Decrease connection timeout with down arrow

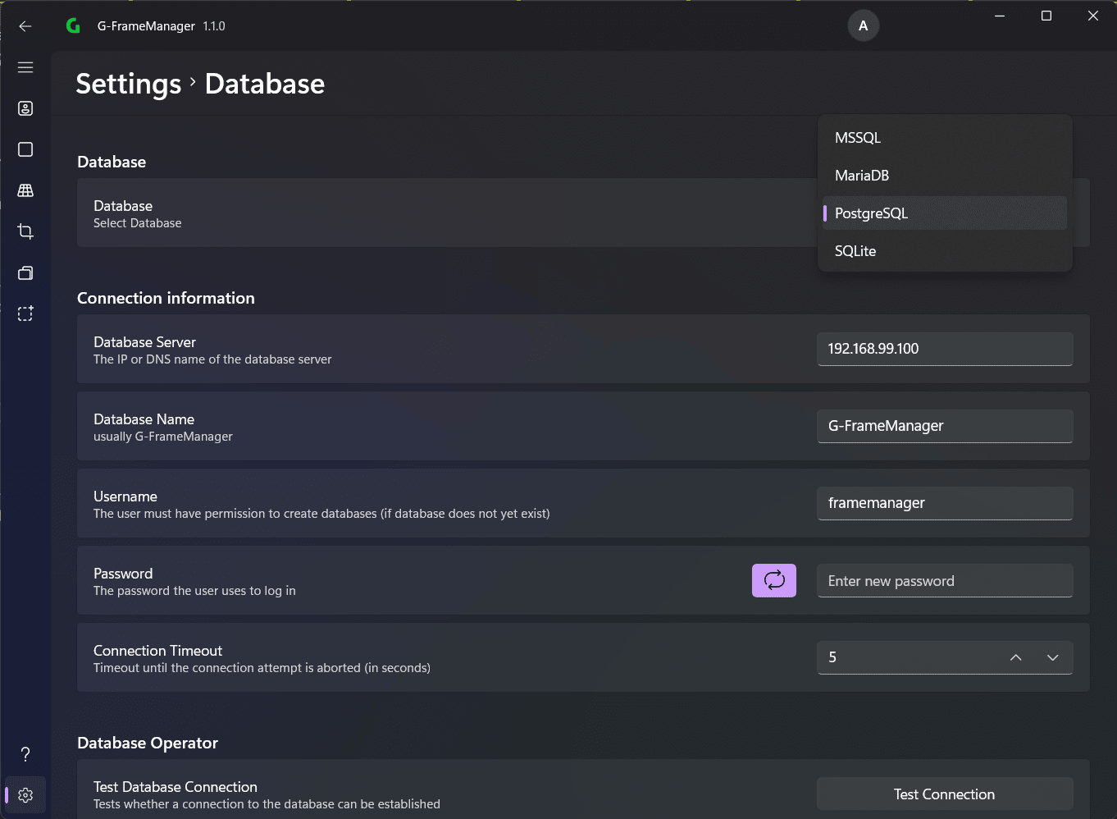[x=1053, y=657]
